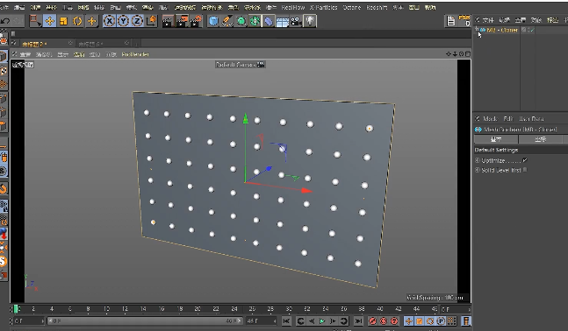This screenshot has height=331, width=568.
Task: Open ProRender viewport menu
Action: coord(135,54)
